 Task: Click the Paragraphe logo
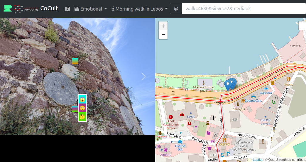point(26,9)
